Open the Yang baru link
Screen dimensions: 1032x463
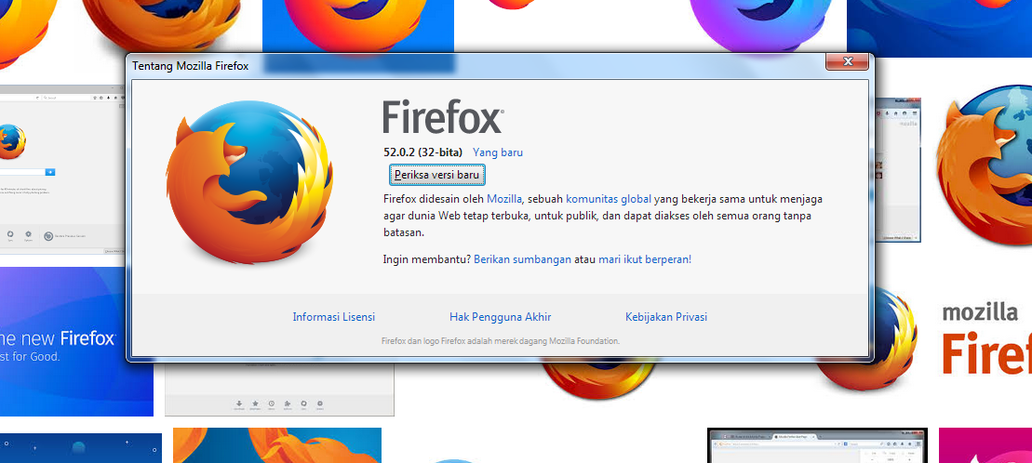point(498,152)
